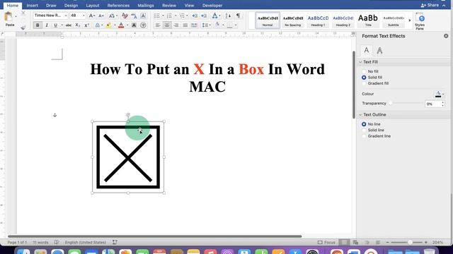Decrease paragraph indent
Image resolution: width=453 pixels, height=254 pixels.
click(195, 16)
